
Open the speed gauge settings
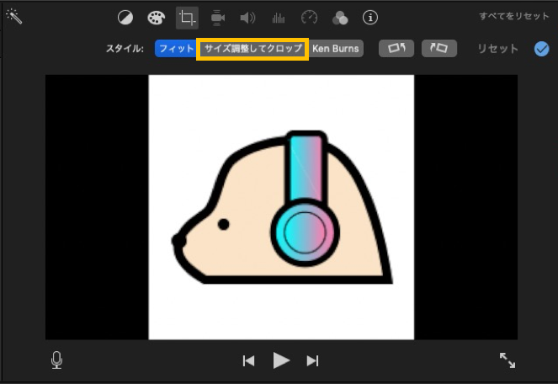[309, 18]
